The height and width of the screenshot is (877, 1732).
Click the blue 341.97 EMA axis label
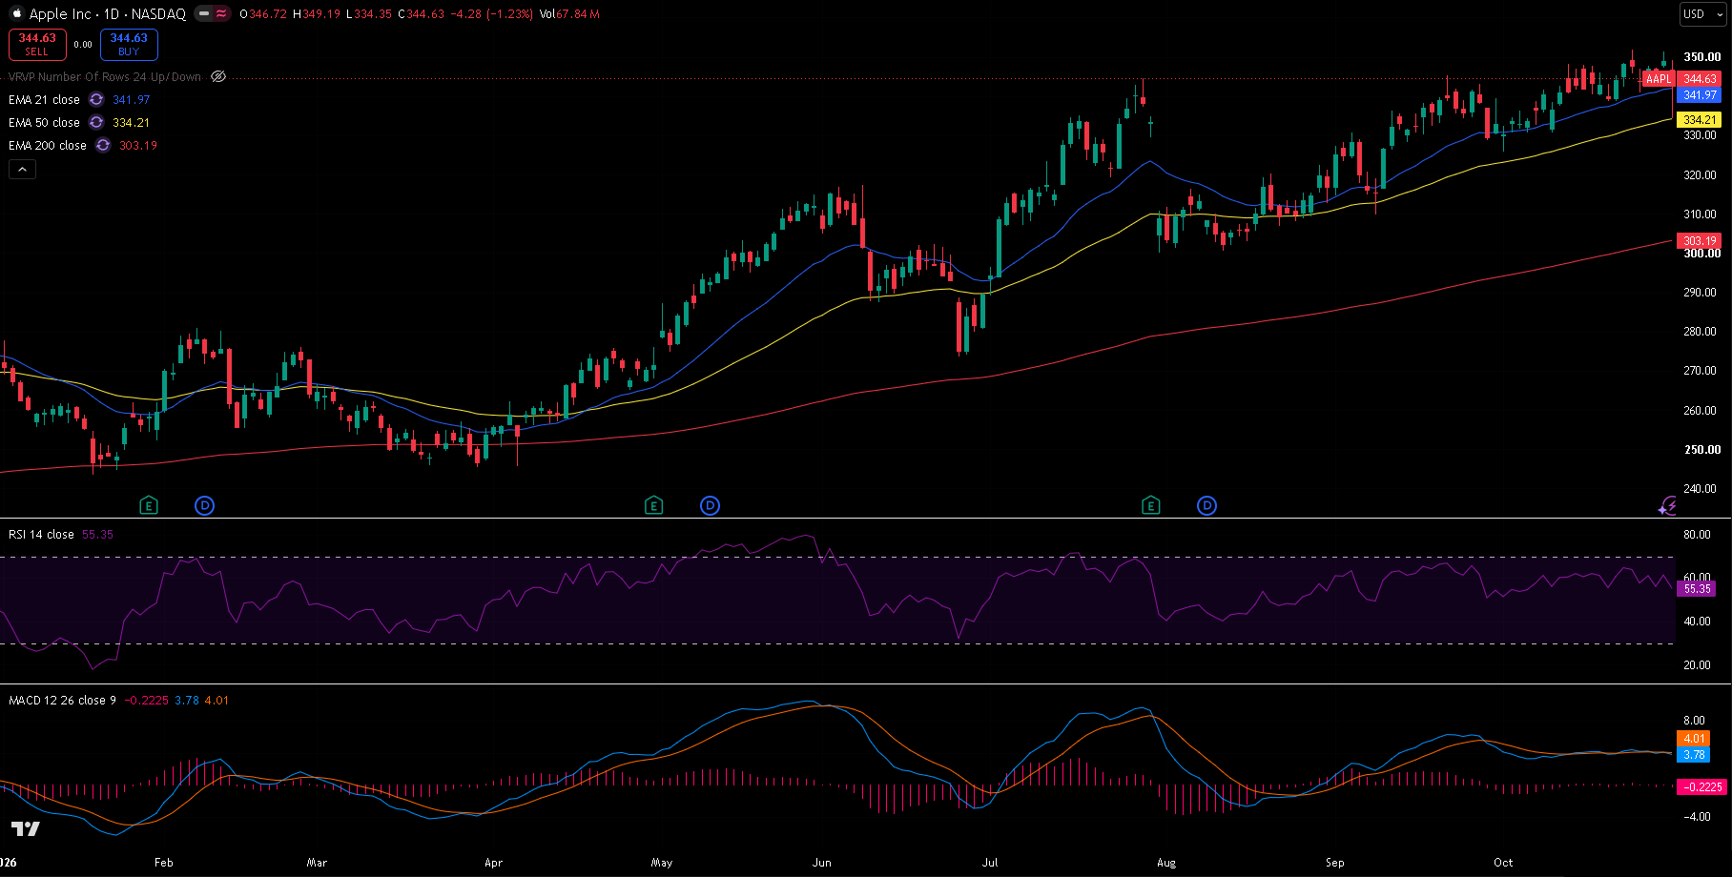(1700, 94)
